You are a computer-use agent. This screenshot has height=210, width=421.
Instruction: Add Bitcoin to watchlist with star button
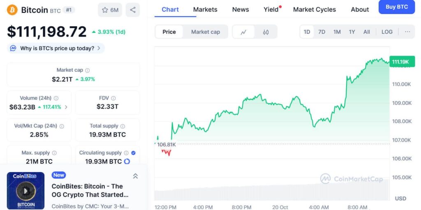[110, 10]
